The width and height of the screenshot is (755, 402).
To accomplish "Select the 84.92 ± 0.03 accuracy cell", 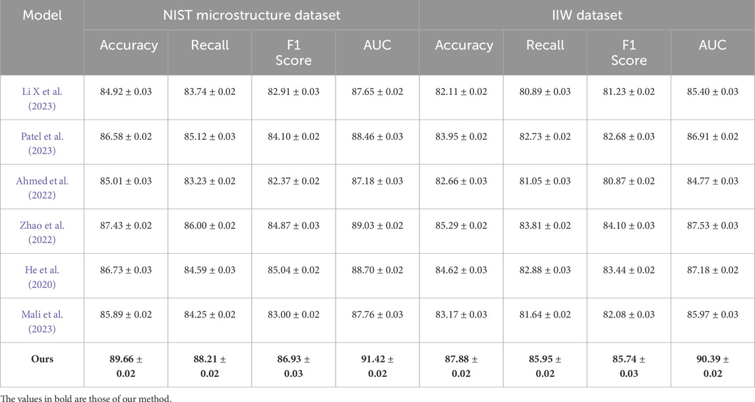I will pos(125,92).
